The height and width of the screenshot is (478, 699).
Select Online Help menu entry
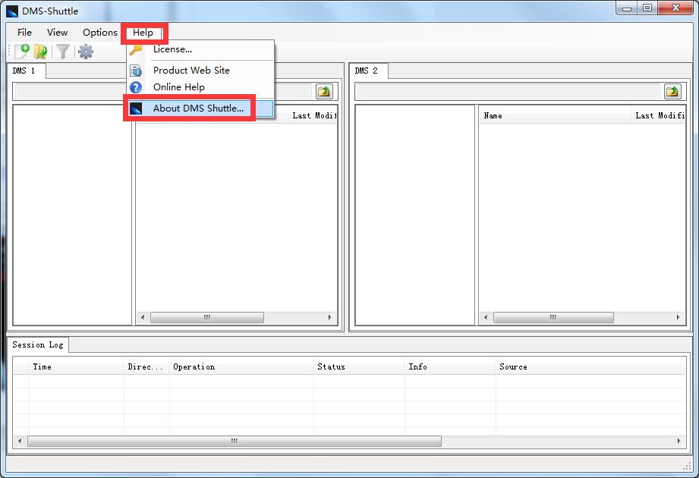tap(200, 87)
